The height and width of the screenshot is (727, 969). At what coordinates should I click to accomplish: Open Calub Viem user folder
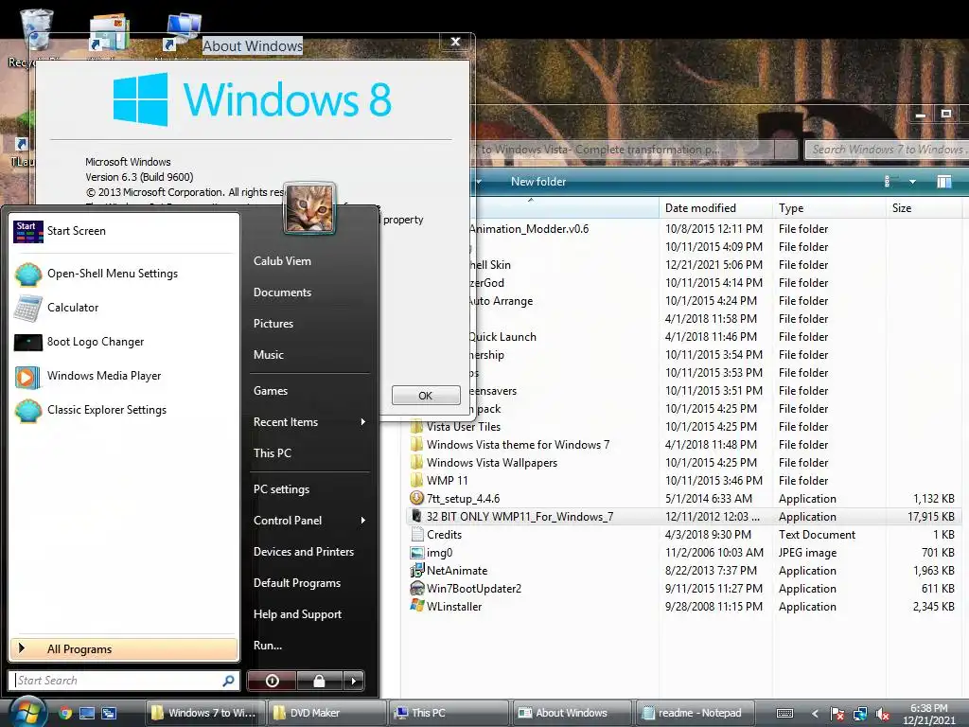[x=282, y=261]
